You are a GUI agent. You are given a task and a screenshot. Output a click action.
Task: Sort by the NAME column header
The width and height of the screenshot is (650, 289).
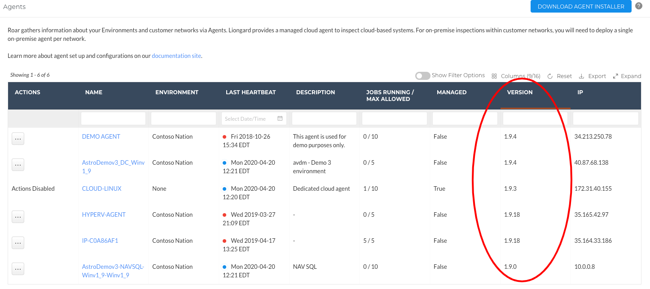[94, 92]
